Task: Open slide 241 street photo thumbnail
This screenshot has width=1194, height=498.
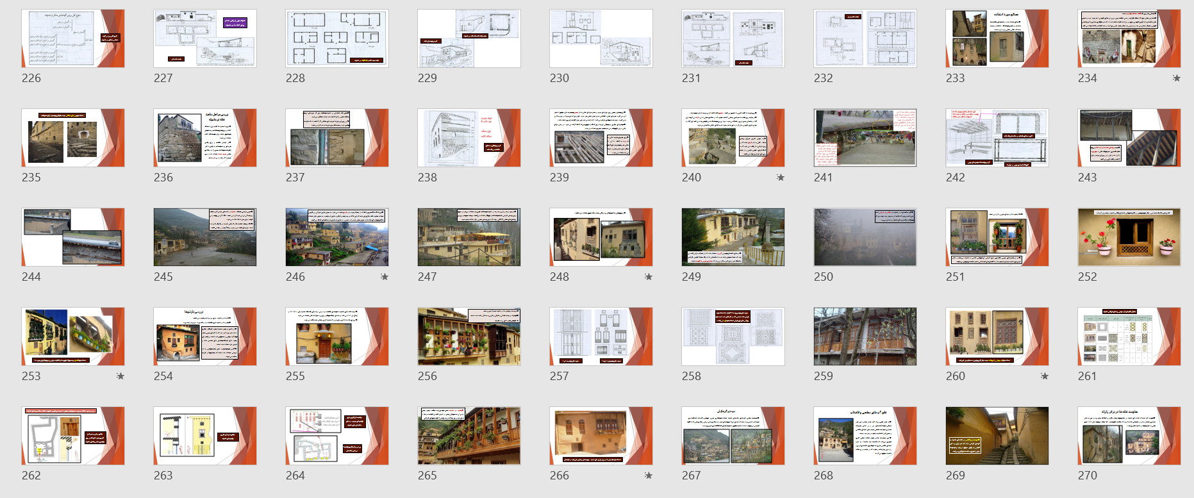Action: click(x=865, y=138)
